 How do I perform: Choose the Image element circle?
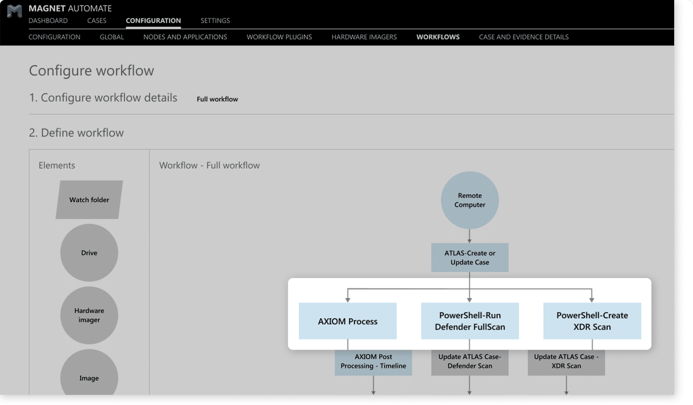click(89, 376)
